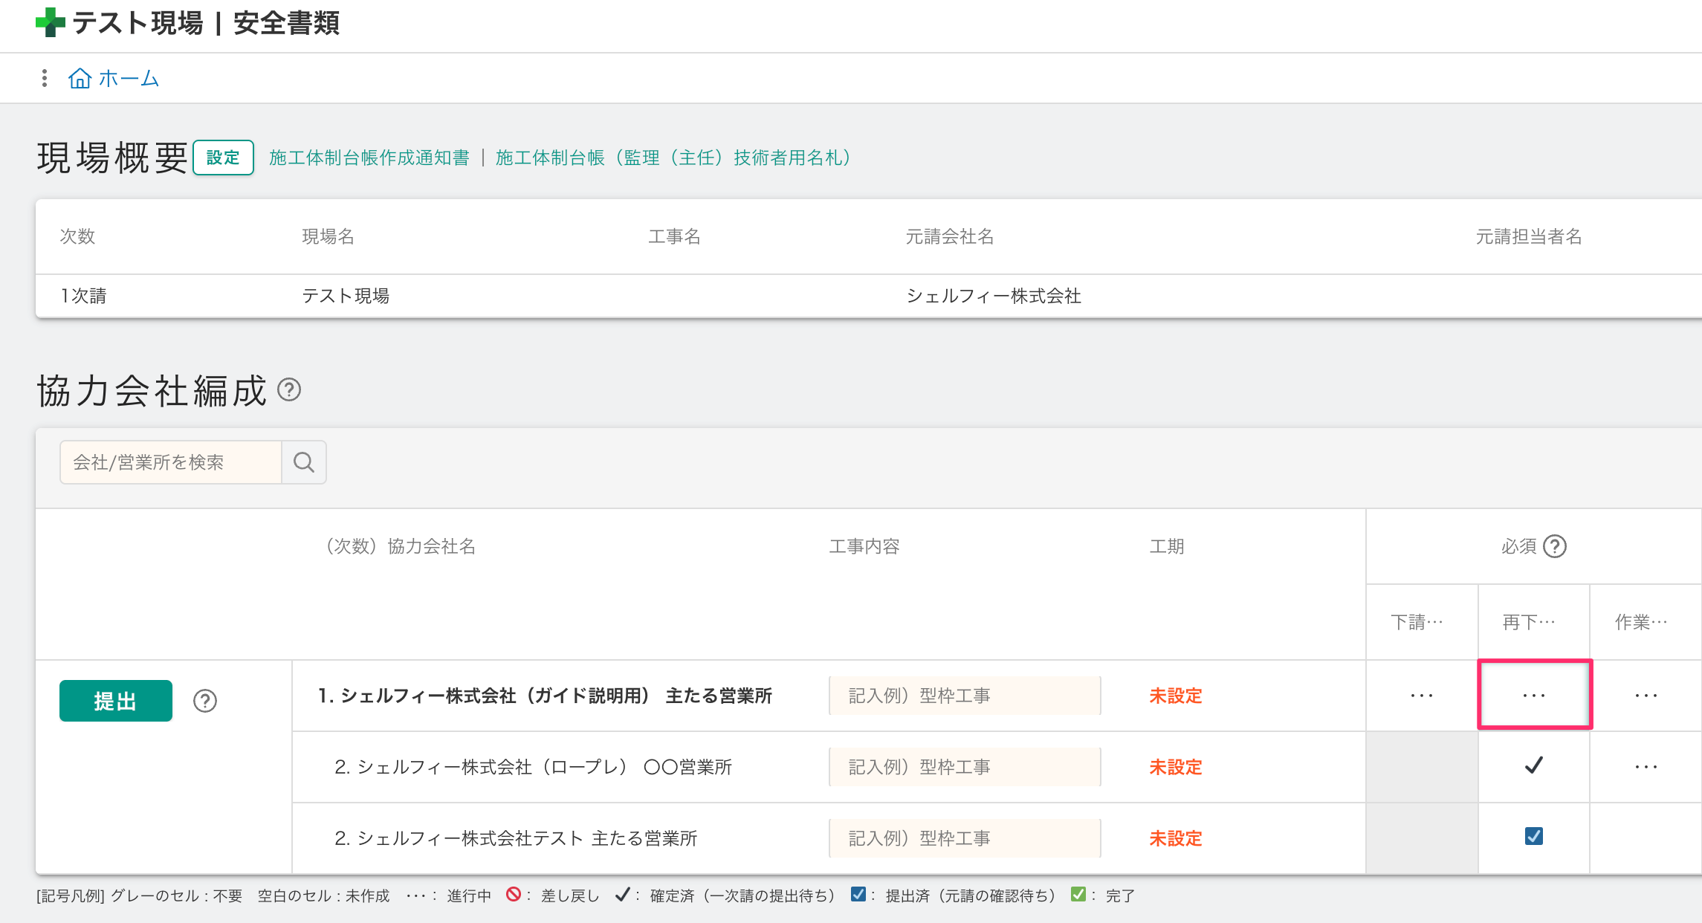The image size is (1702, 923).
Task: Open help icon next to 必須
Action: coord(1554,546)
